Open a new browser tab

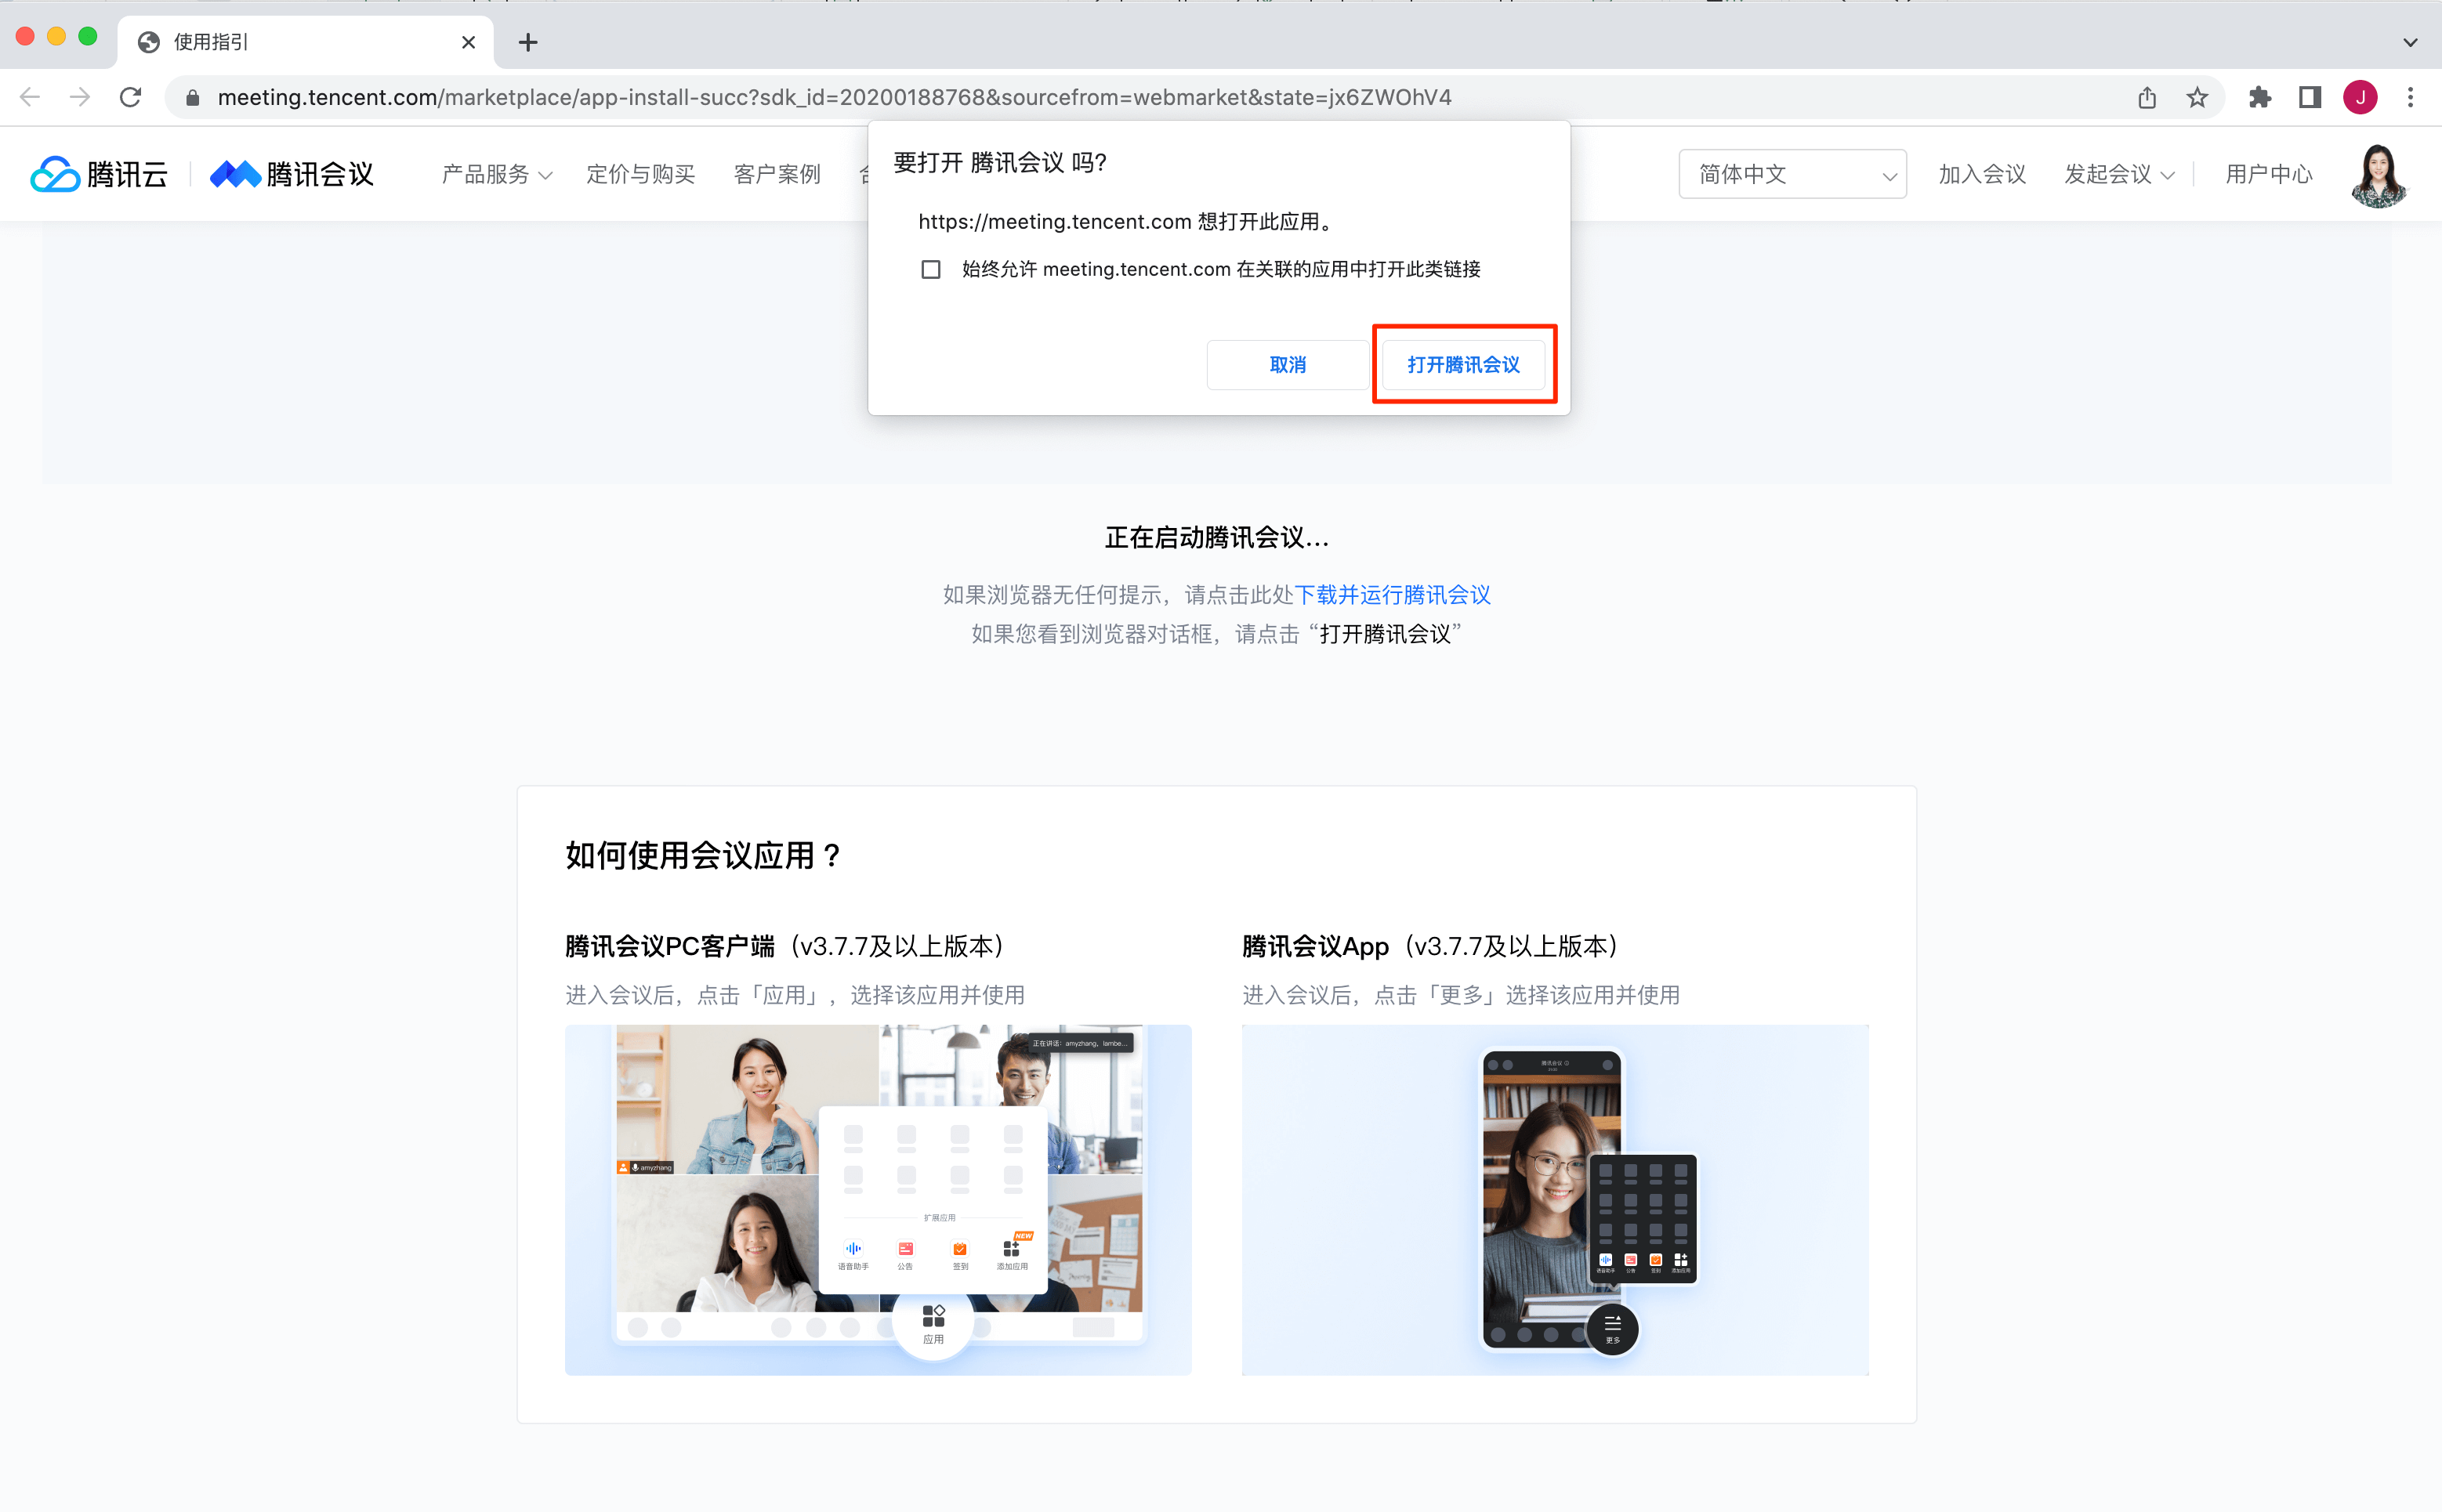(x=528, y=42)
